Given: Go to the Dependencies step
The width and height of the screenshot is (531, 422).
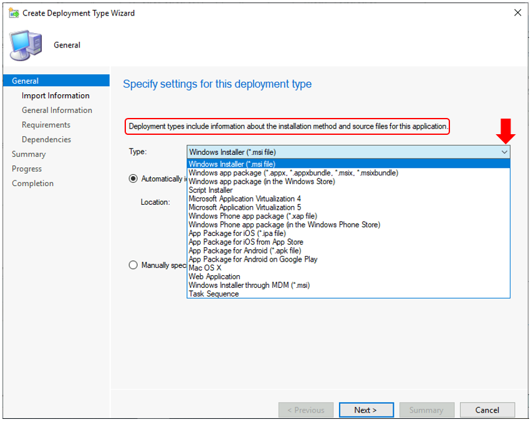Looking at the screenshot, I should [x=46, y=139].
